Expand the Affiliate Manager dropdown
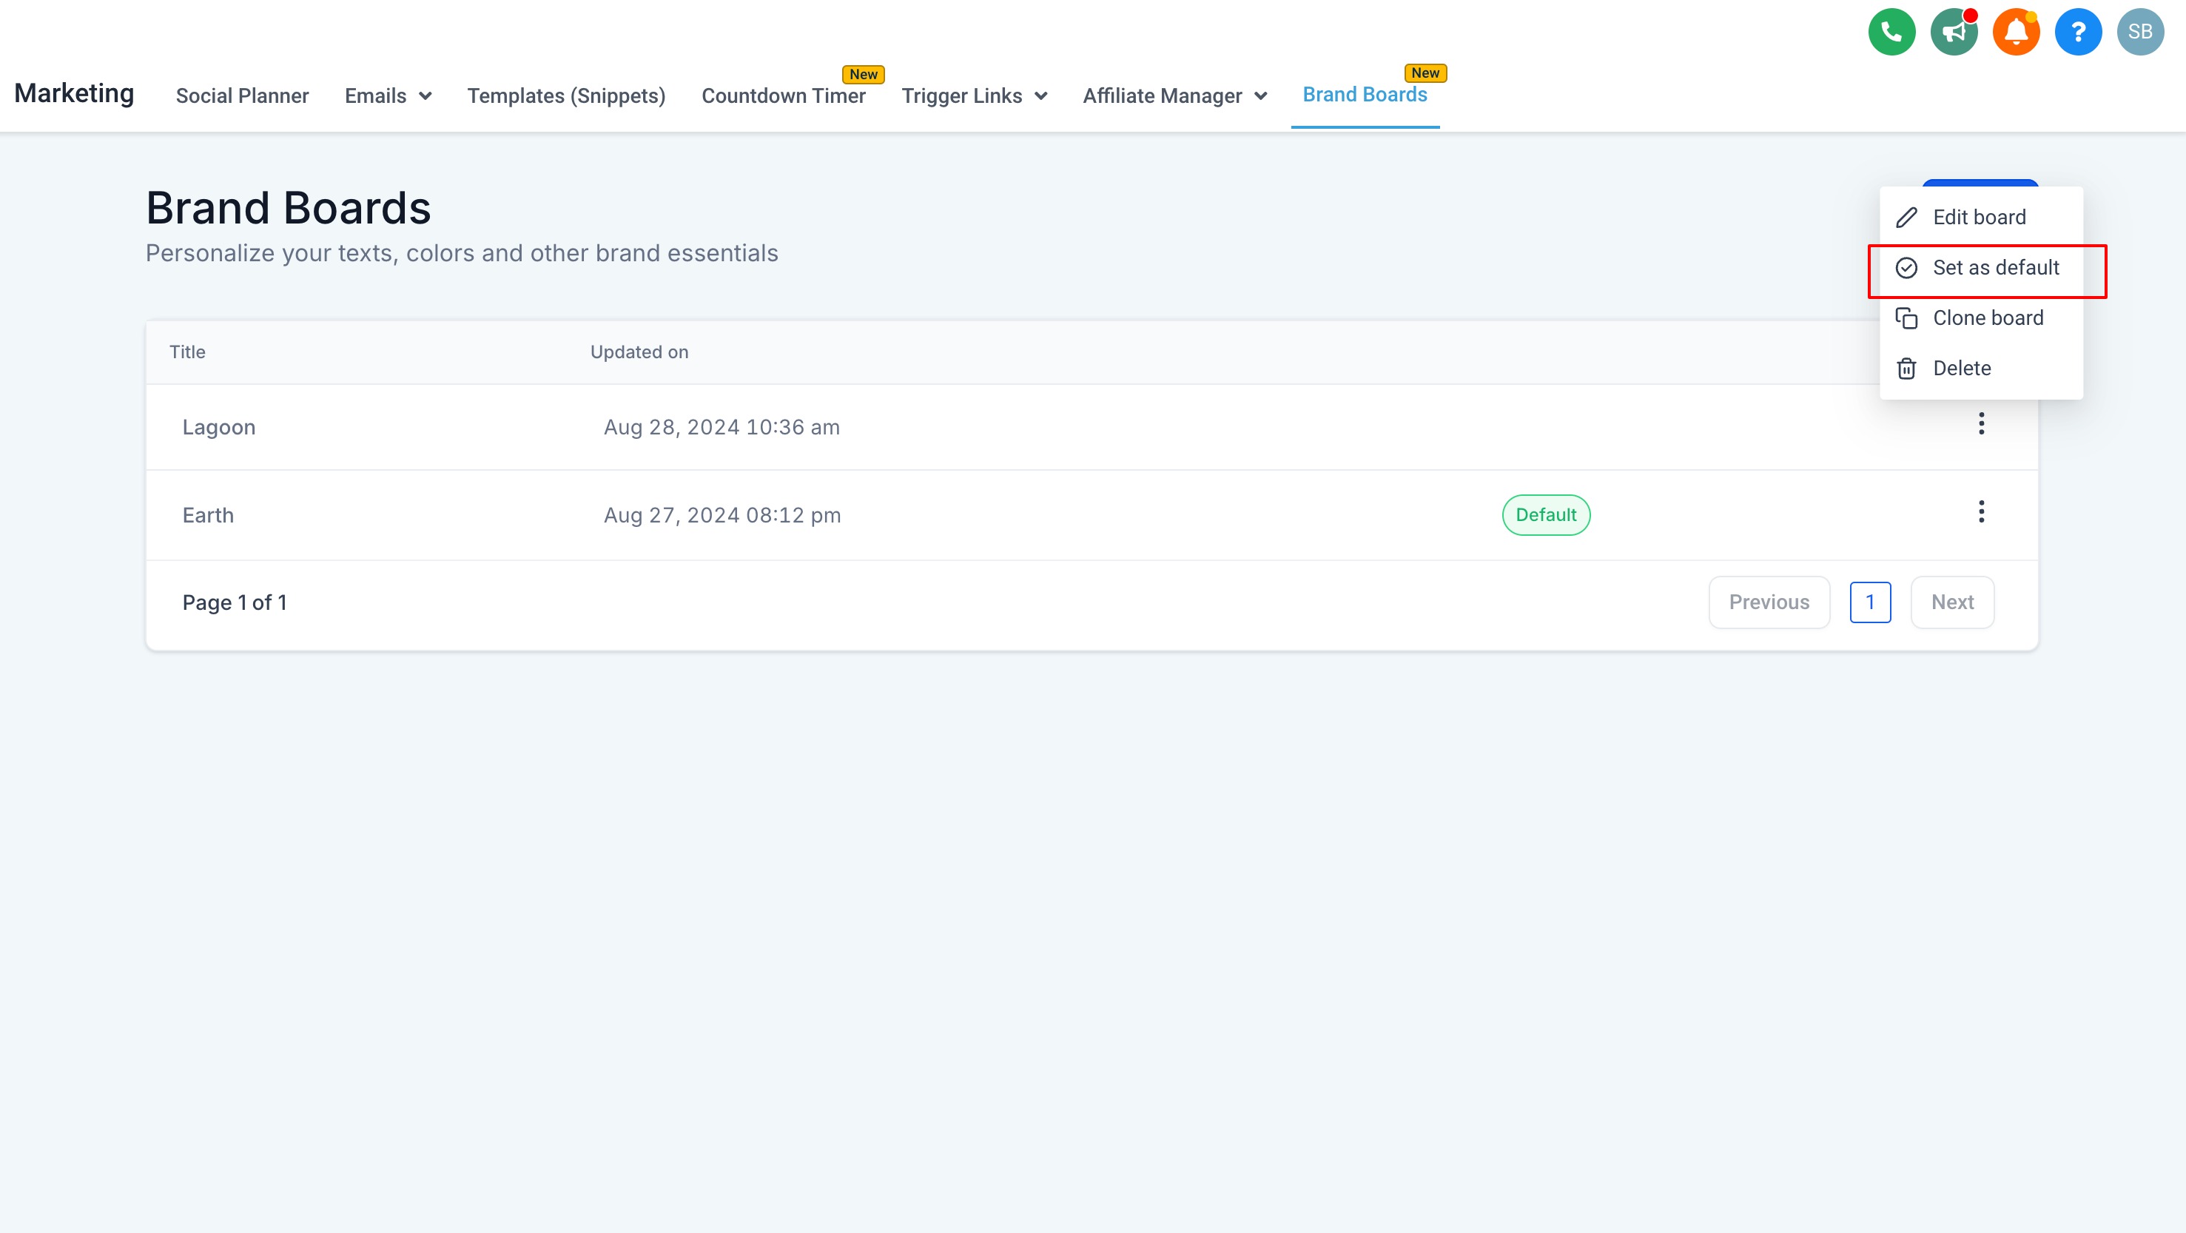Screen dimensions: 2186x1233 pos(1174,96)
